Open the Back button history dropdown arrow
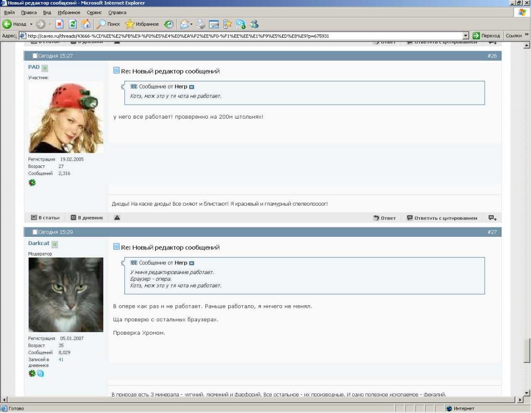 (31, 24)
